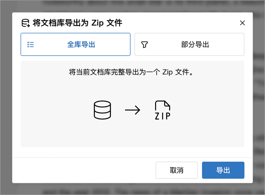This screenshot has width=265, height=195.
Task: Click the checklist icon in 全库导出
Action: [x=31, y=45]
